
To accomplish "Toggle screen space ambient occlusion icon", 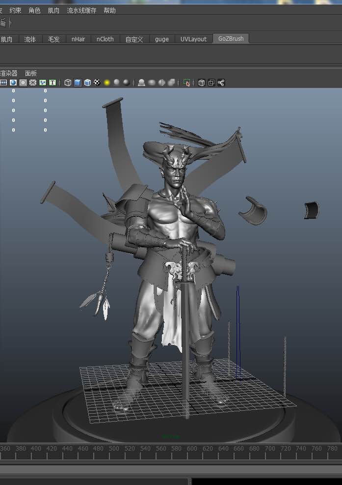I will click(141, 83).
